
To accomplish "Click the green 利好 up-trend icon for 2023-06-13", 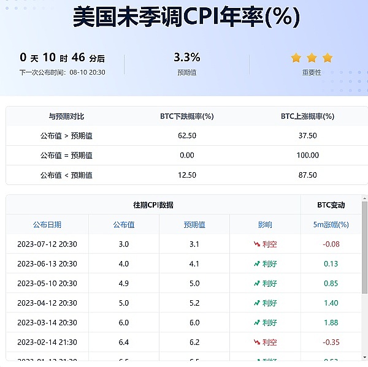I will click(257, 263).
